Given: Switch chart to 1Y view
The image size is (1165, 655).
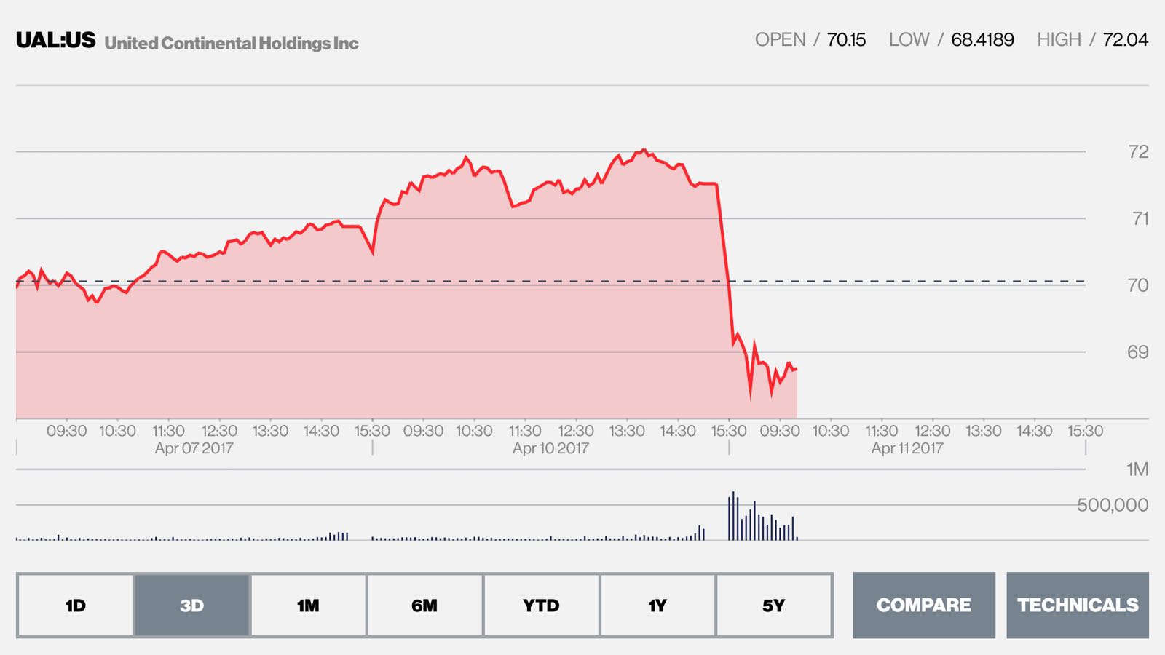Looking at the screenshot, I should (x=657, y=606).
